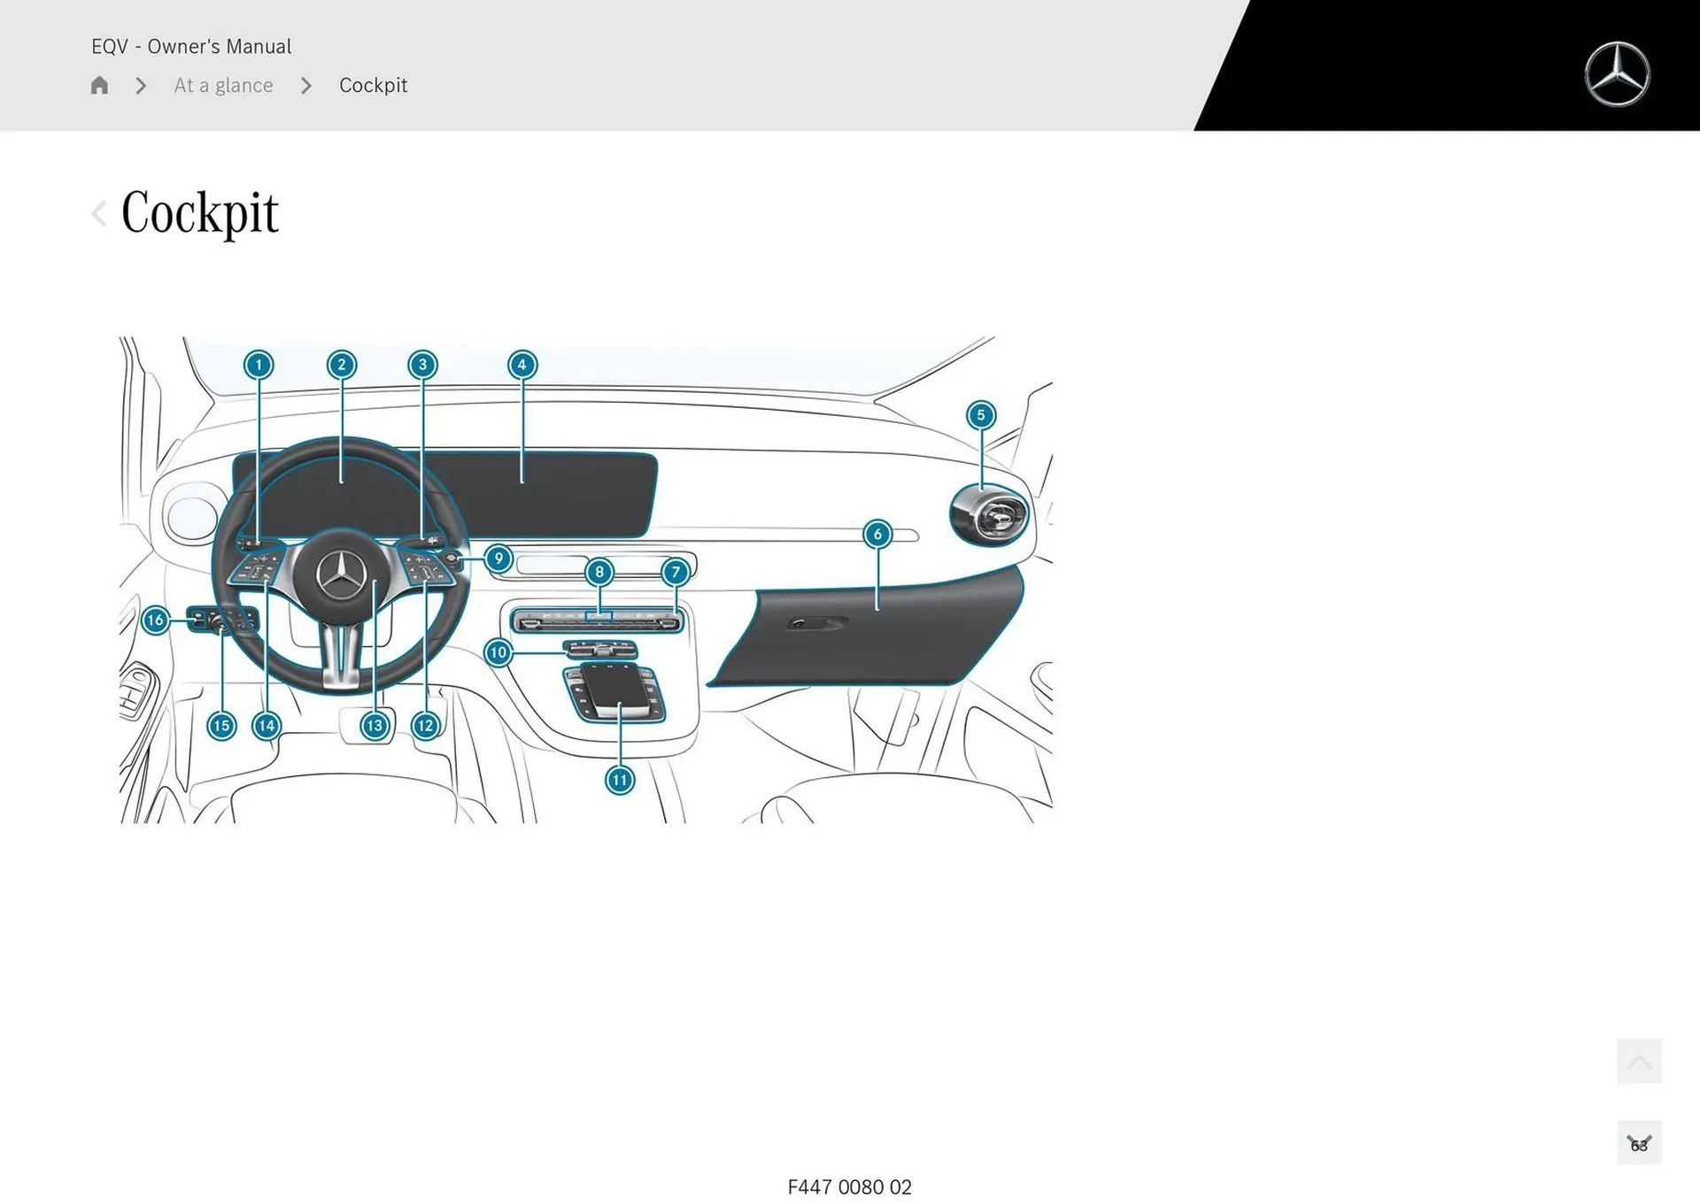Click the page 63 bookmark marker

coord(1637,1144)
